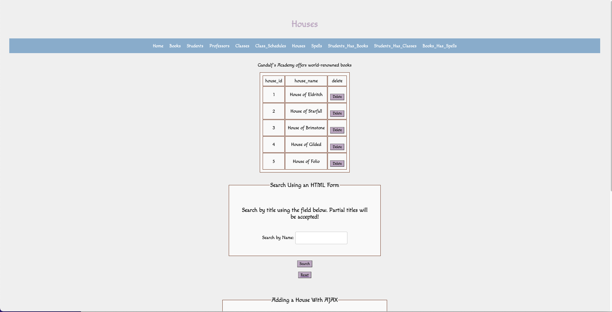Open the Professors page
Image resolution: width=612 pixels, height=312 pixels.
point(219,46)
